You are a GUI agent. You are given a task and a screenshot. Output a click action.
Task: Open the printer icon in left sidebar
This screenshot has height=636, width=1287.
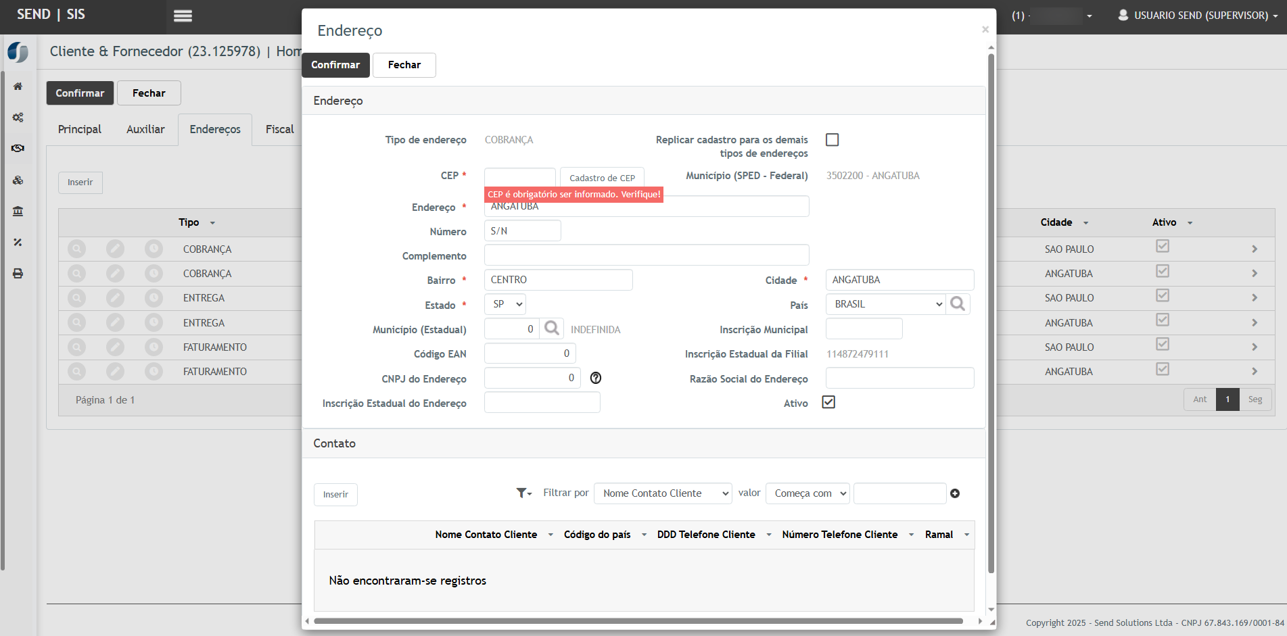(x=18, y=274)
